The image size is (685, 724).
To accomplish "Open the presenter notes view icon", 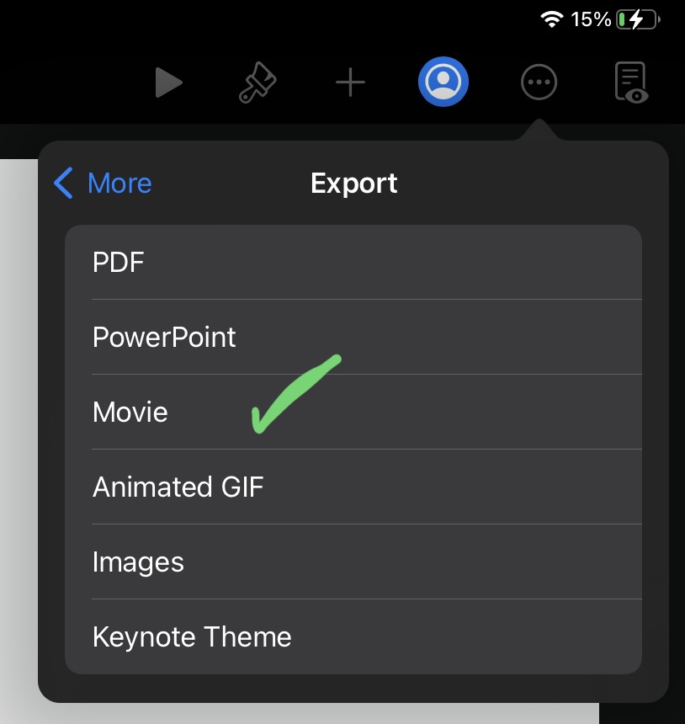I will [x=631, y=83].
